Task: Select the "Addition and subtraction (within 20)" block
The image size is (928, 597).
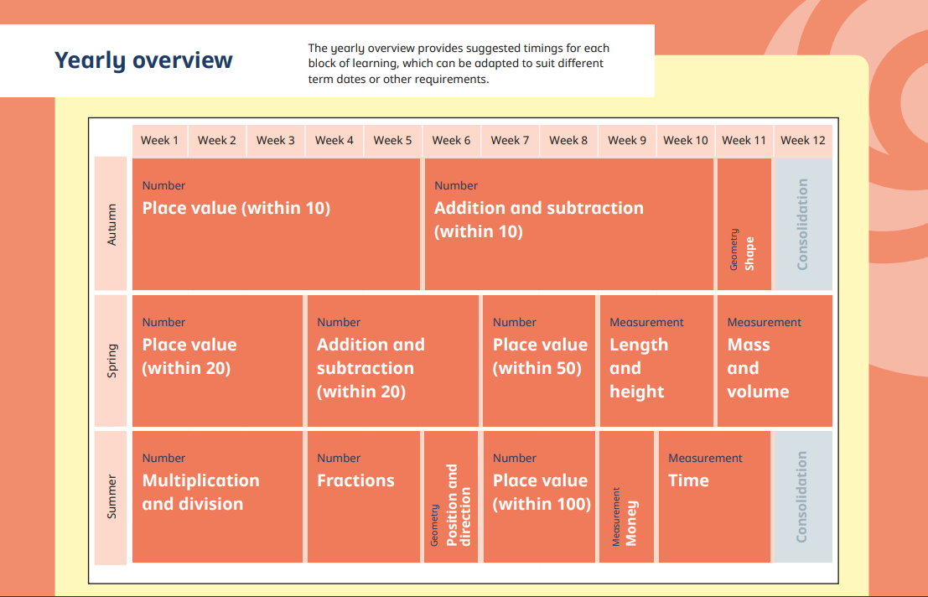Action: coord(393,361)
